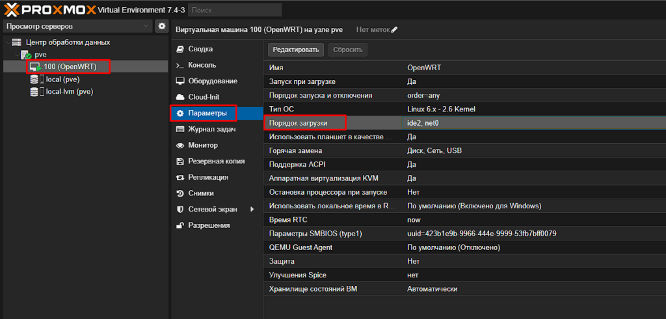666x319 pixels.
Task: Open the Разрешения tab
Action: coord(217,225)
